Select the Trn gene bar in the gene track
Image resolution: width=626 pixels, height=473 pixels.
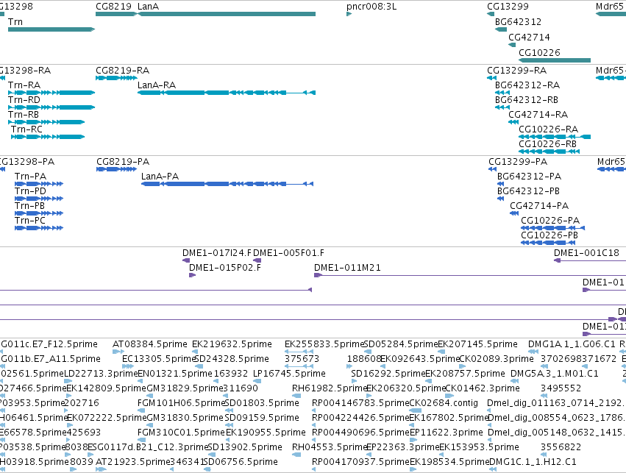(x=51, y=29)
